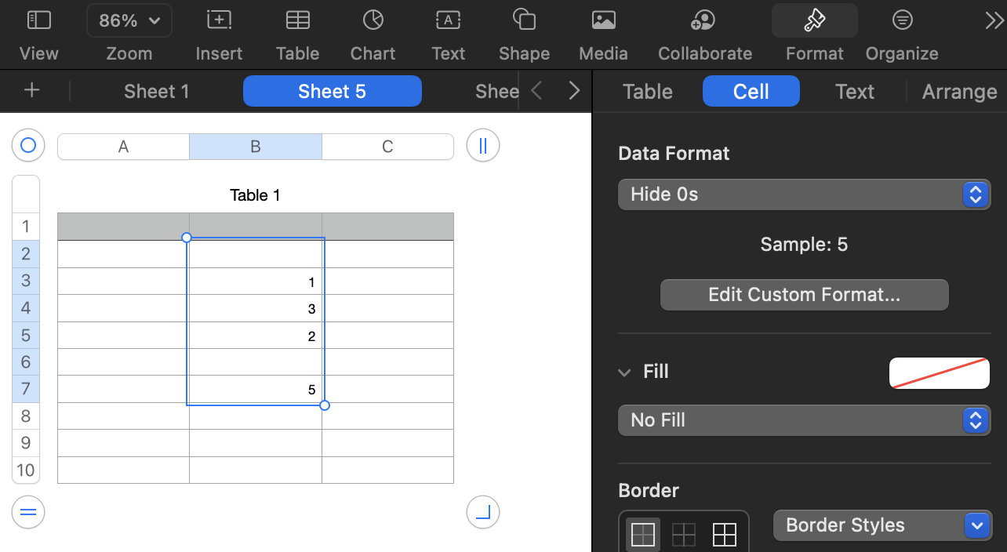
Task: Add a Text box
Action: 448,21
